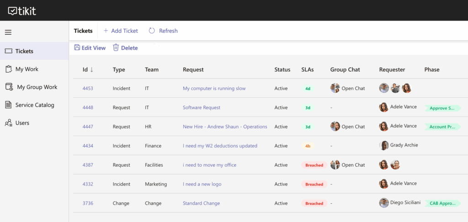
Task: Click CAB Approval phase tag
Action: coord(442,203)
